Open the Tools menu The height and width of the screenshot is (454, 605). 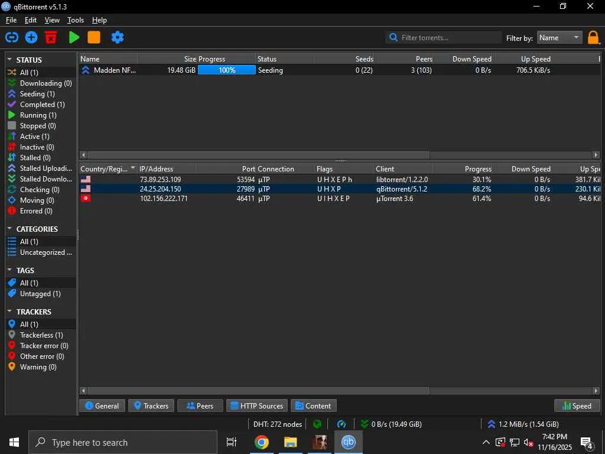point(76,20)
